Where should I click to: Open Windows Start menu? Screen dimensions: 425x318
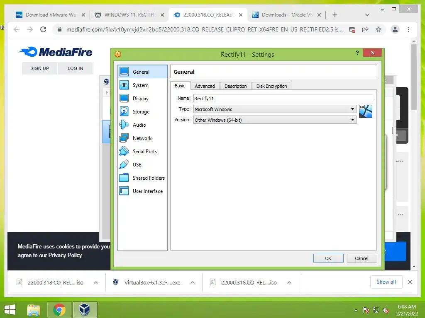pos(10,310)
